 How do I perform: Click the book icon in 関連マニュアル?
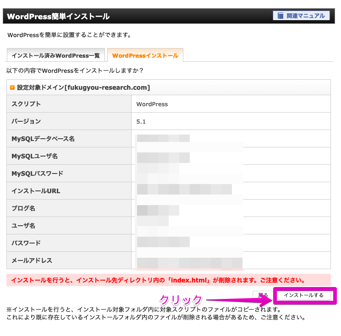pyautogui.click(x=280, y=16)
